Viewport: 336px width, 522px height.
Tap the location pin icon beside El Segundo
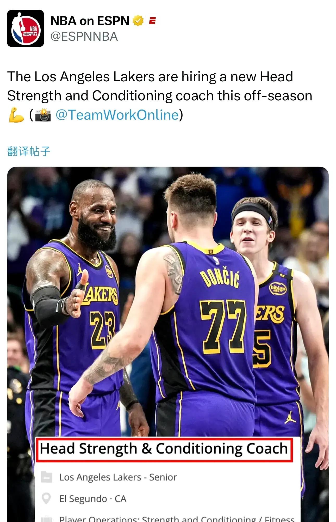tap(46, 499)
